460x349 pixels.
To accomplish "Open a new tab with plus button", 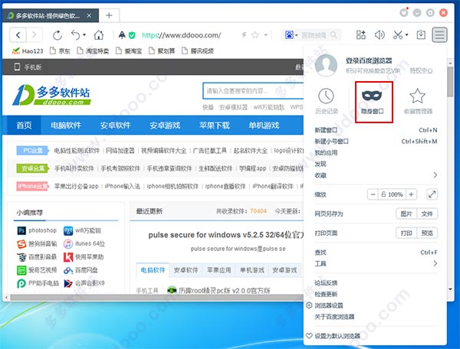I will [109, 15].
